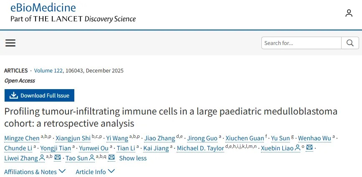Image resolution: width=362 pixels, height=177 pixels.
Task: Open the eBioMedicine journal home logo
Action: point(43,7)
